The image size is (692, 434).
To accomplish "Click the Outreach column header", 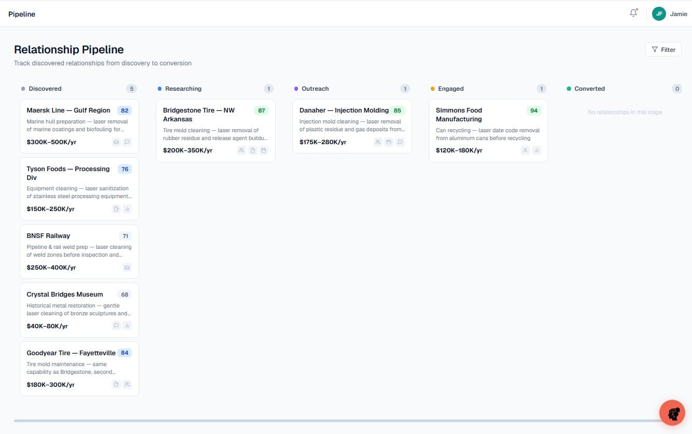I will coord(315,89).
